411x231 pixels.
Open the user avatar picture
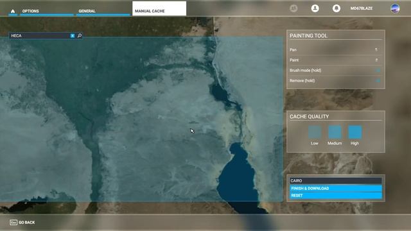pyautogui.click(x=395, y=8)
